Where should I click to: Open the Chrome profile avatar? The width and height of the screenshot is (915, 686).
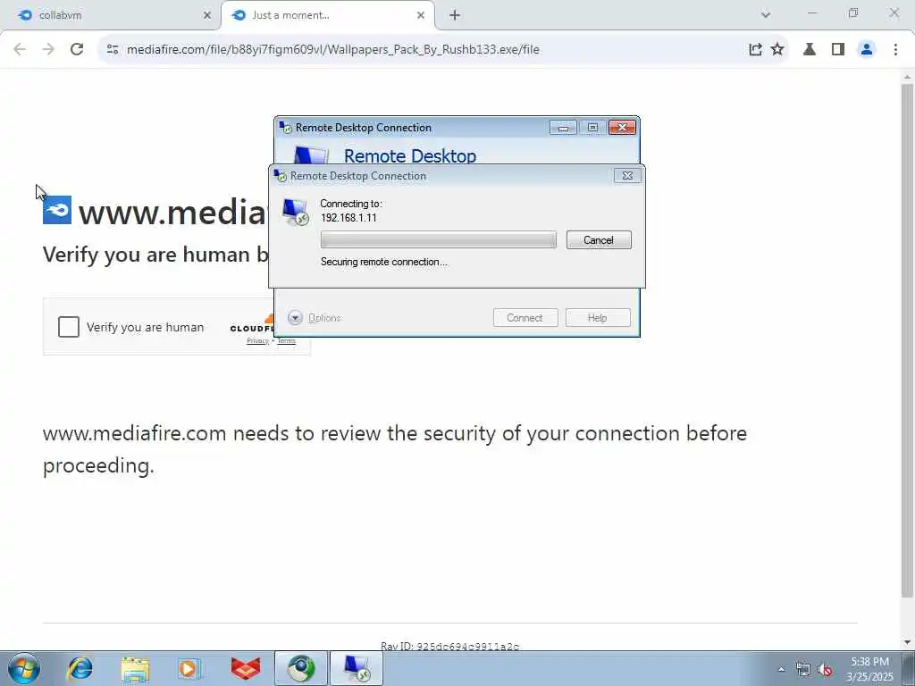point(867,50)
